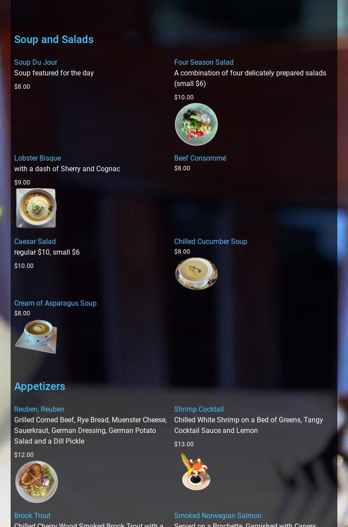348x527 pixels.
Task: Click the Shrimp Cocktail title
Action: pos(199,409)
